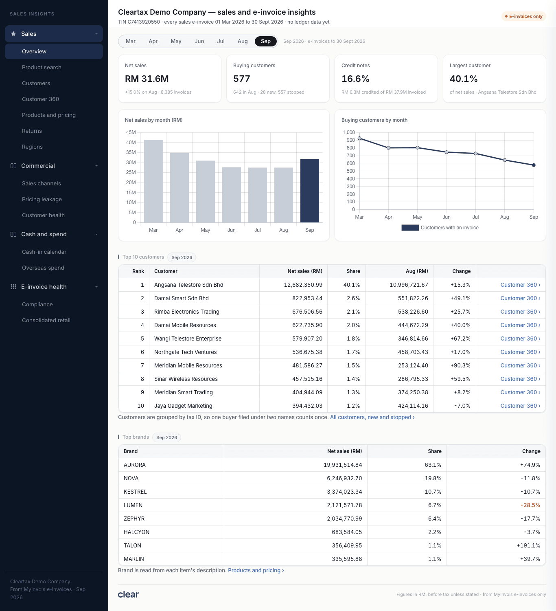Click the Sep data point on customers chart
The height and width of the screenshot is (611, 556).
tap(534, 165)
